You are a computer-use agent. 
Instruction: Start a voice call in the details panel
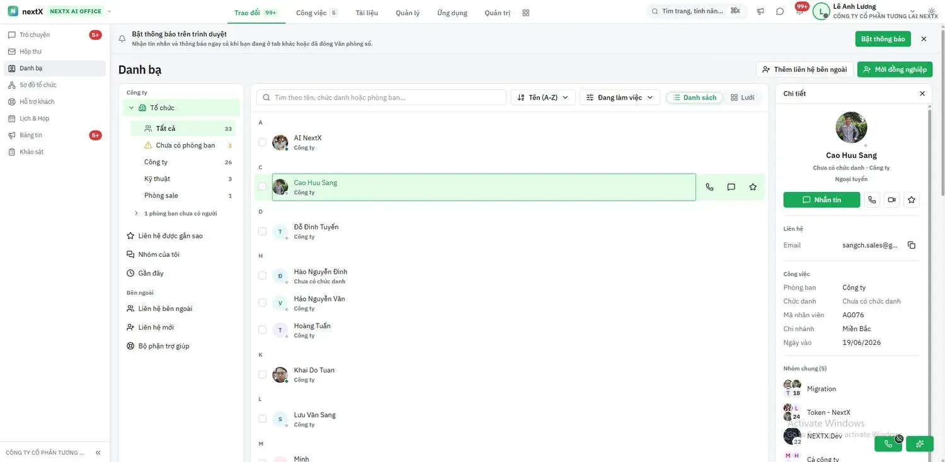pos(872,200)
